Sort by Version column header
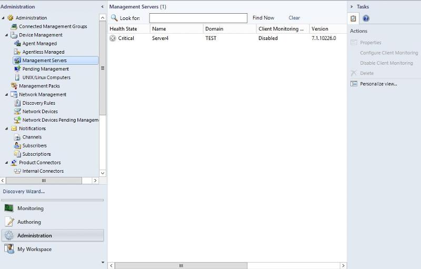The width and height of the screenshot is (421, 269). pos(328,29)
